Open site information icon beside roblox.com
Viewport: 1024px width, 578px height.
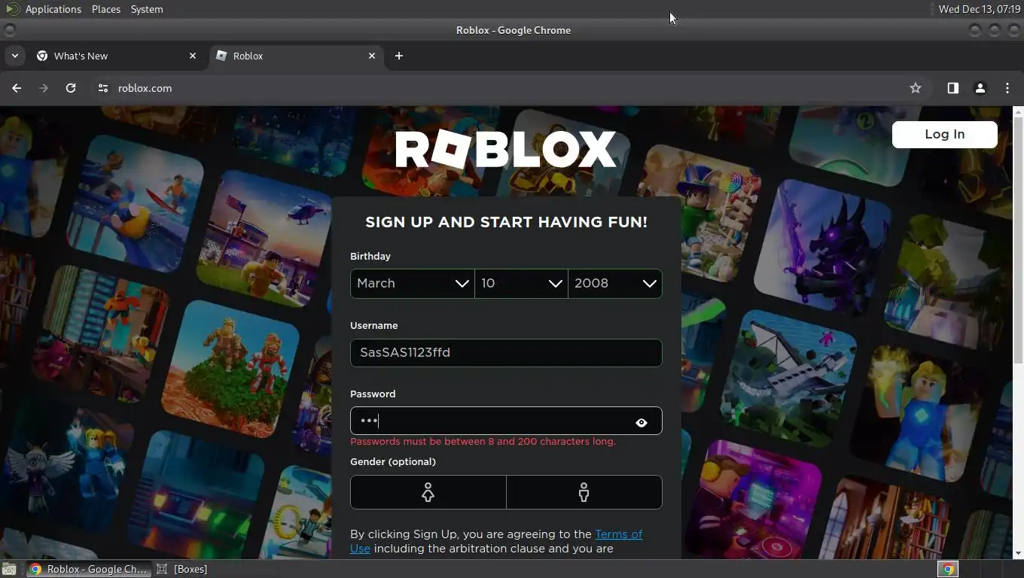click(103, 88)
